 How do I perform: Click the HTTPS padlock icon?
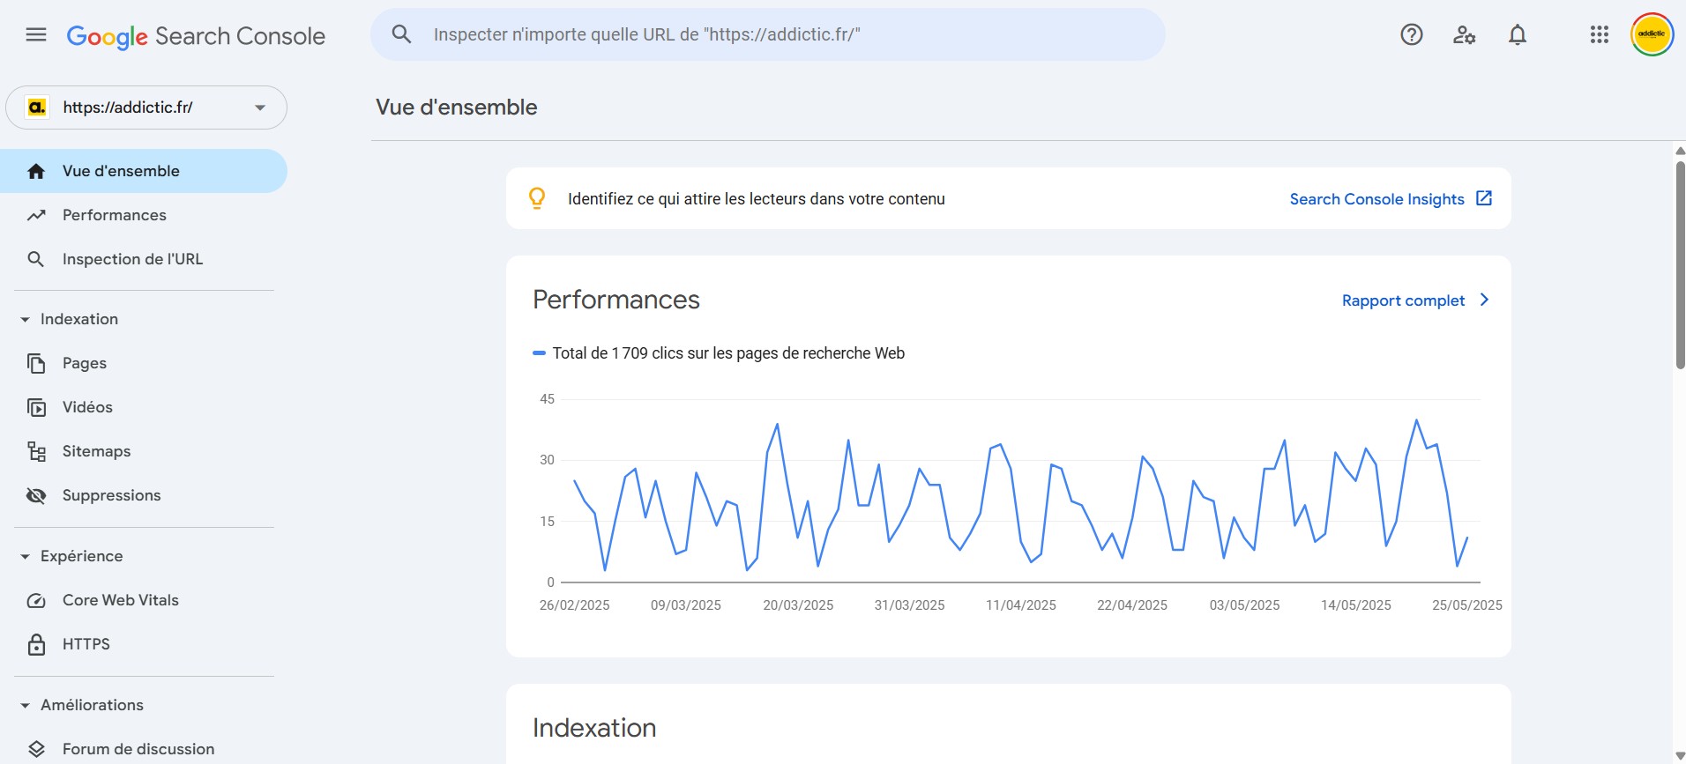36,644
